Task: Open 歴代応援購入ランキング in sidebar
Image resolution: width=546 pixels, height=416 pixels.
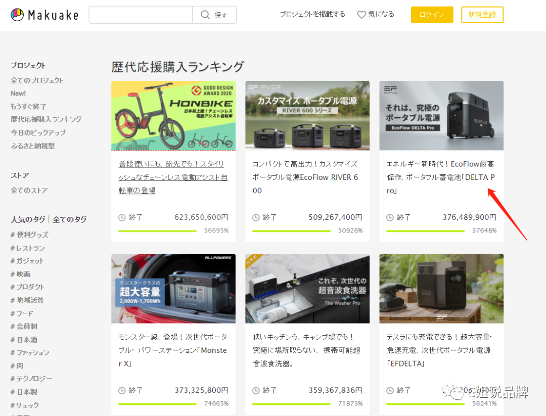Action: (46, 119)
